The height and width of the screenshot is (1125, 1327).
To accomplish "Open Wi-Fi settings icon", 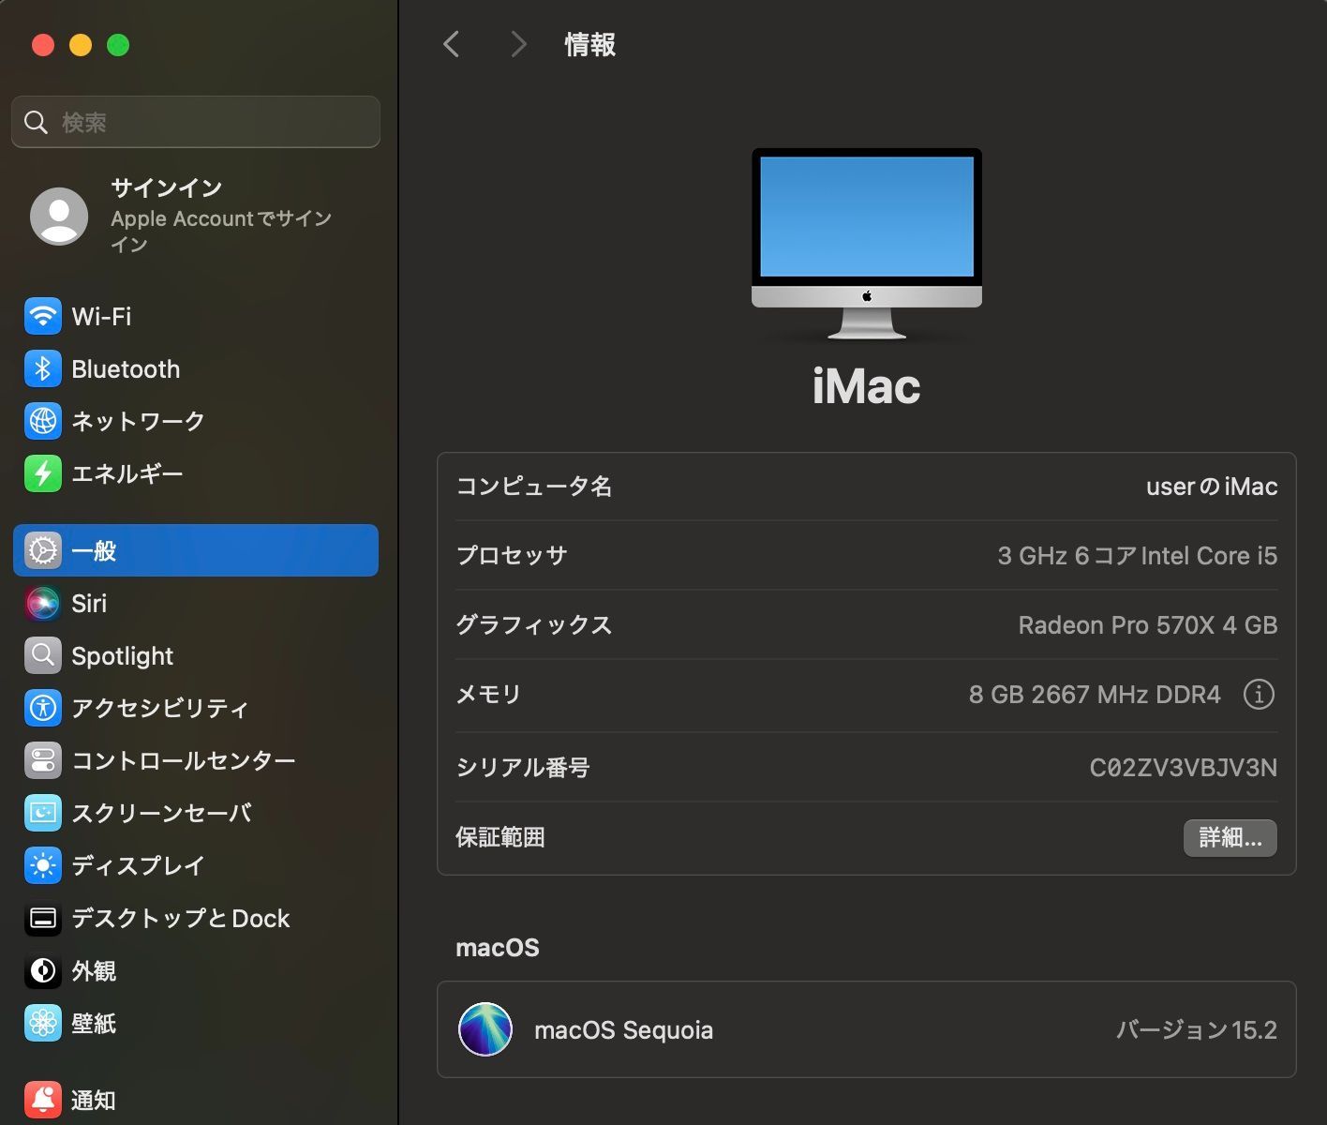I will click(43, 317).
